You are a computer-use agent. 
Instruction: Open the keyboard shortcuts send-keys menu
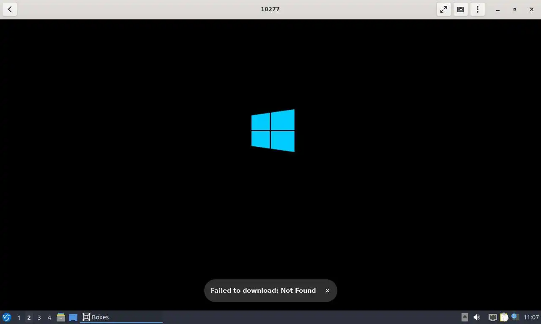click(461, 9)
